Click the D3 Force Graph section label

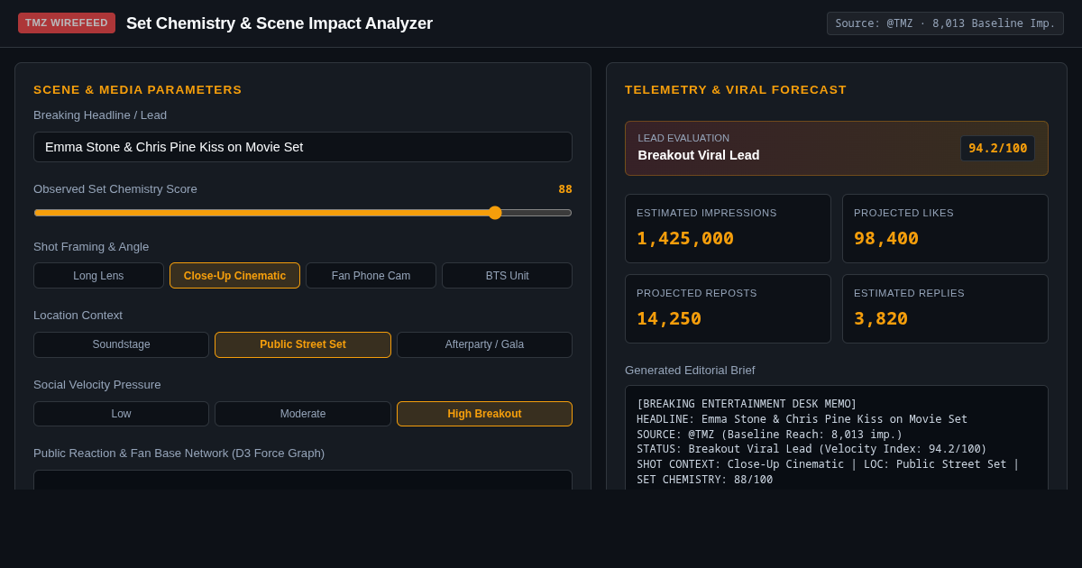[179, 453]
